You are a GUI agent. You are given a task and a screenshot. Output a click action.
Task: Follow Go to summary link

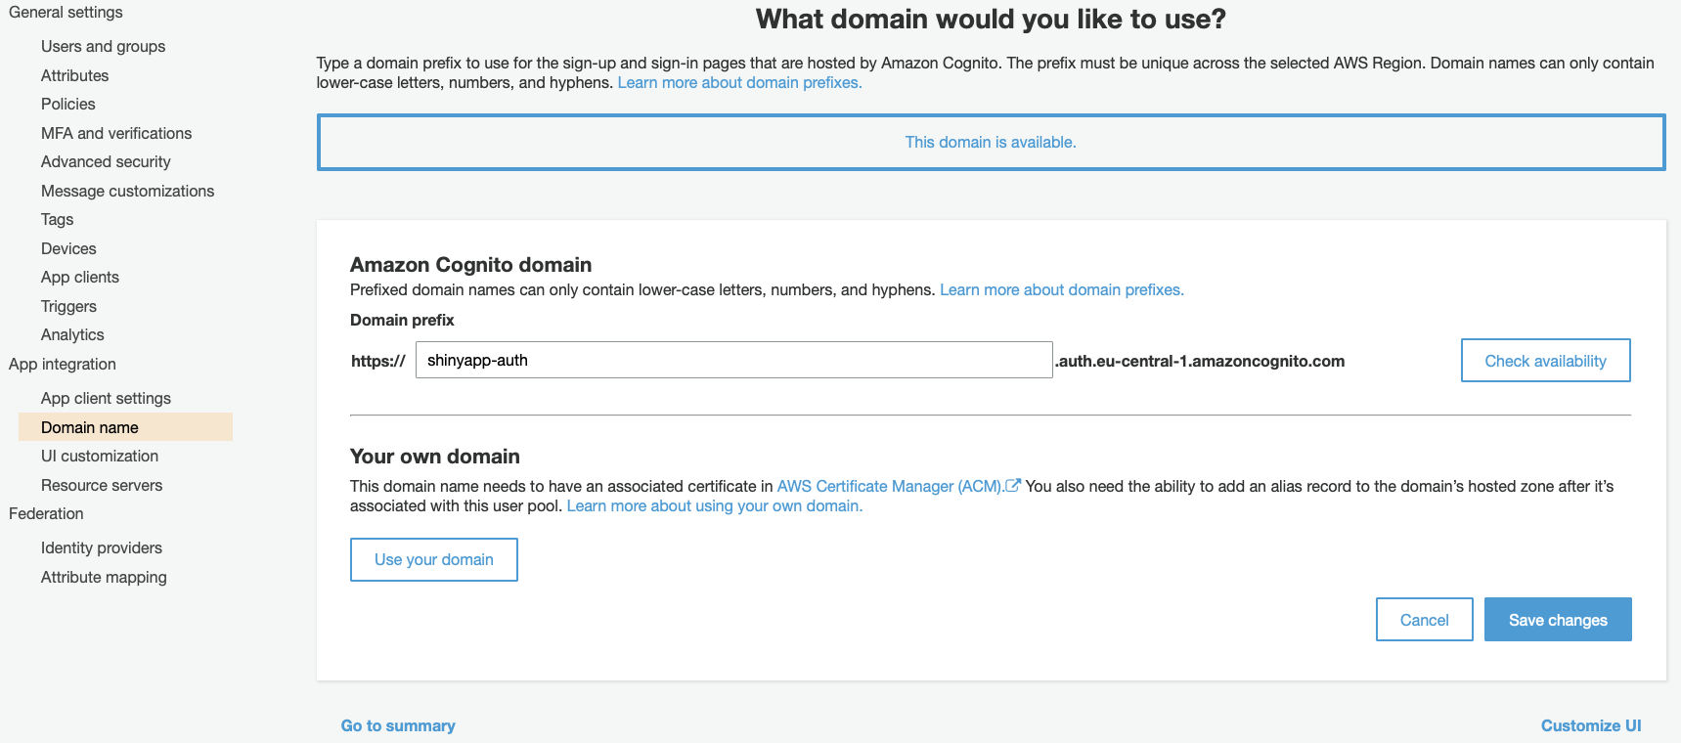(398, 725)
